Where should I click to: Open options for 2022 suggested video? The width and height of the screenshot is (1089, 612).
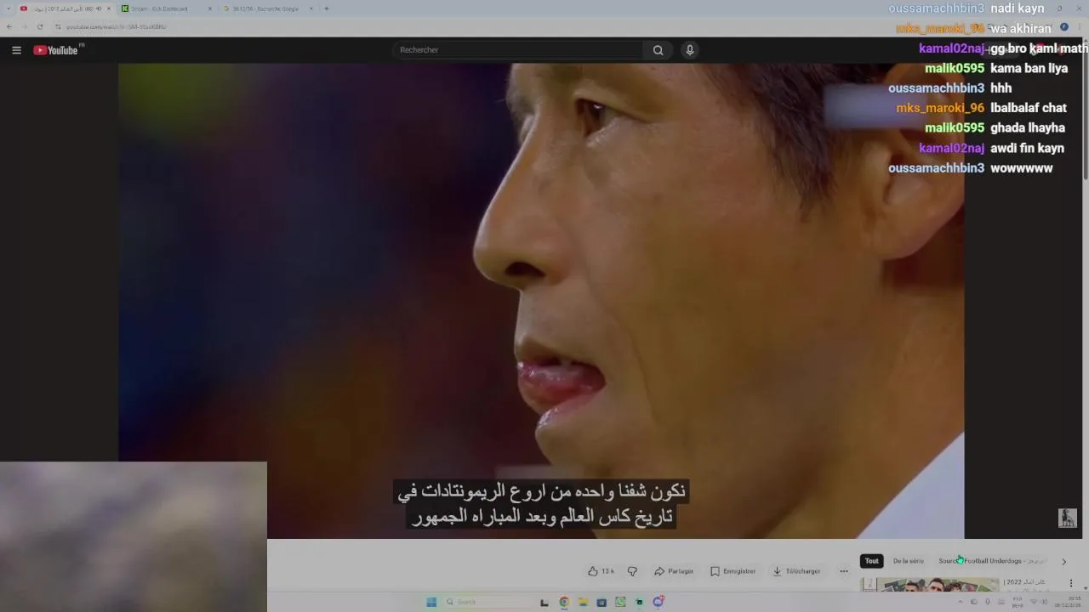[1070, 583]
